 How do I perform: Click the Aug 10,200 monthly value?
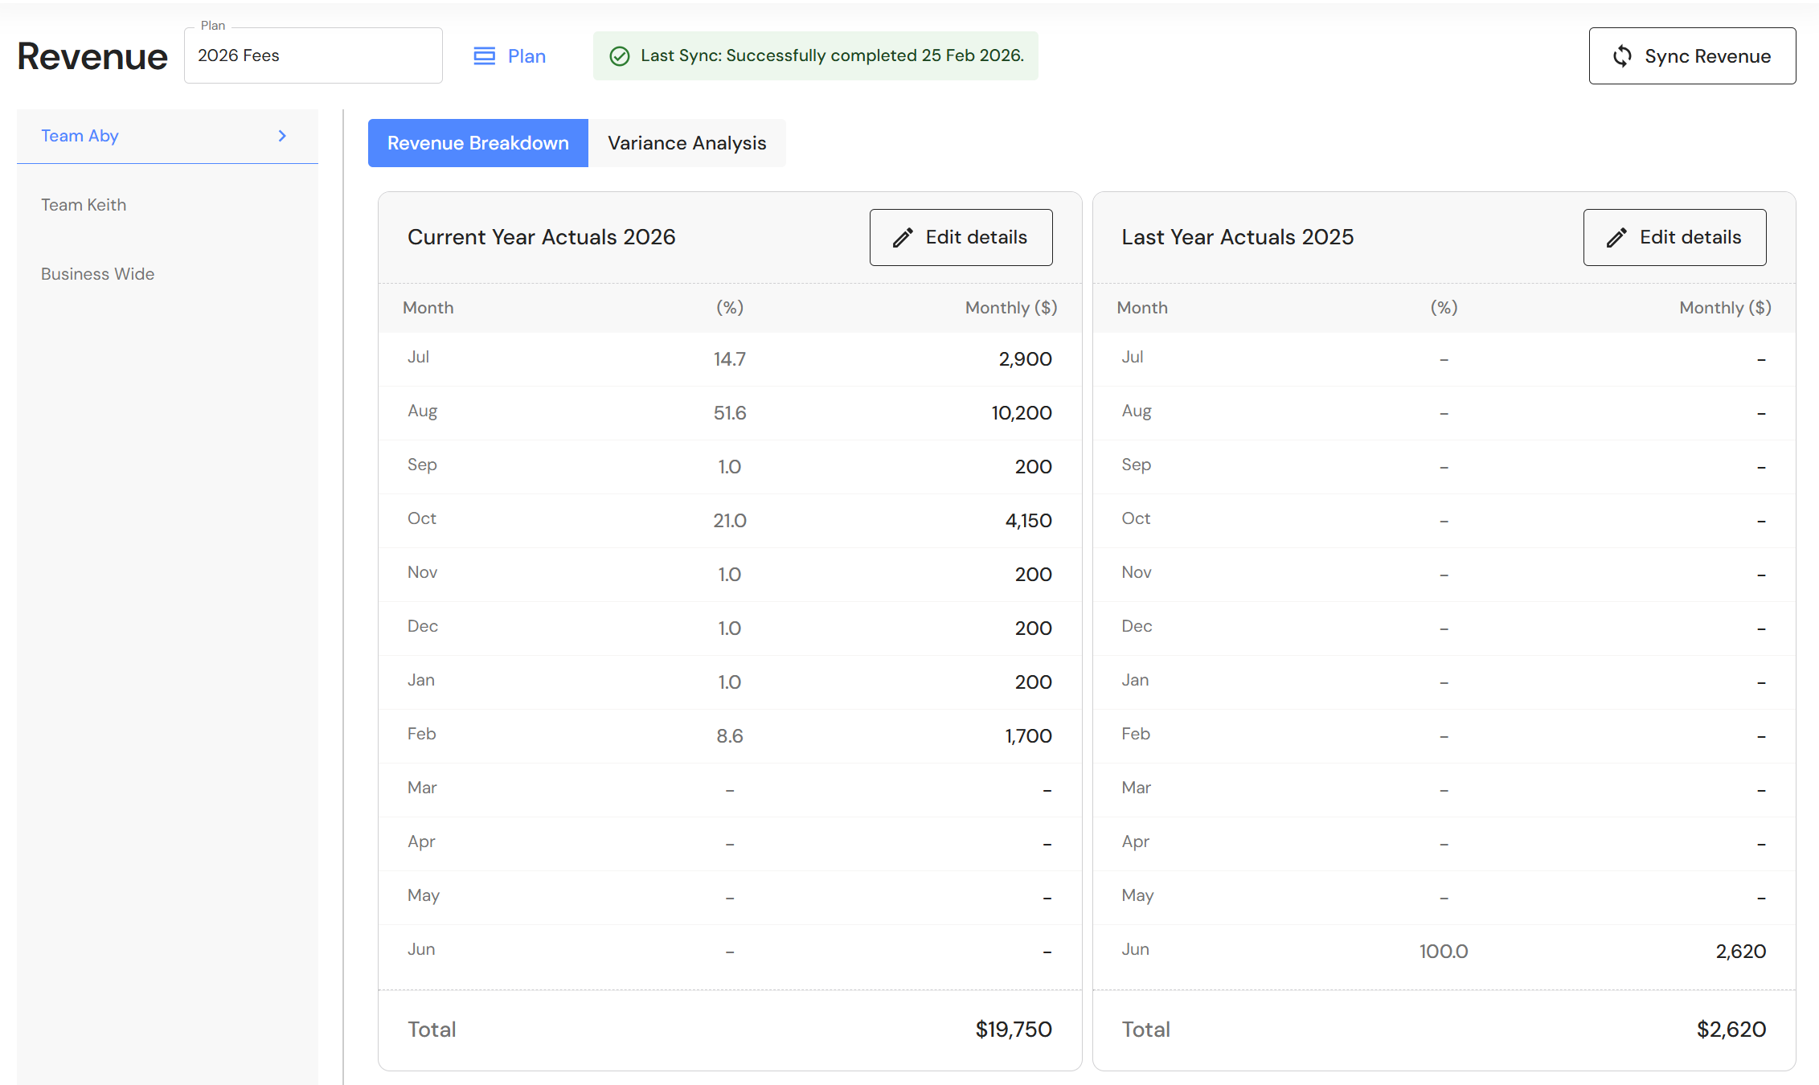point(1021,413)
